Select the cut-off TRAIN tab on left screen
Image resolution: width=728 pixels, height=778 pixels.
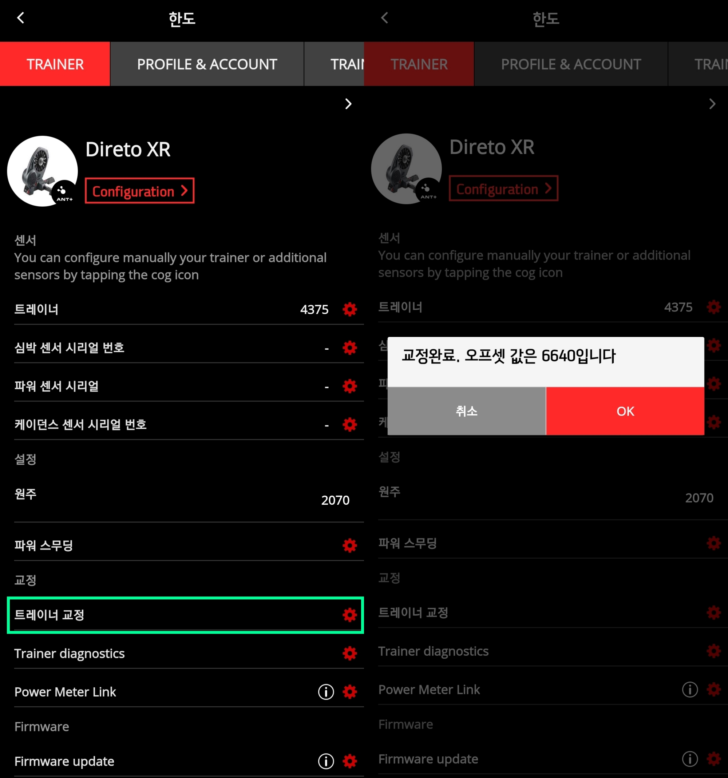tap(334, 64)
